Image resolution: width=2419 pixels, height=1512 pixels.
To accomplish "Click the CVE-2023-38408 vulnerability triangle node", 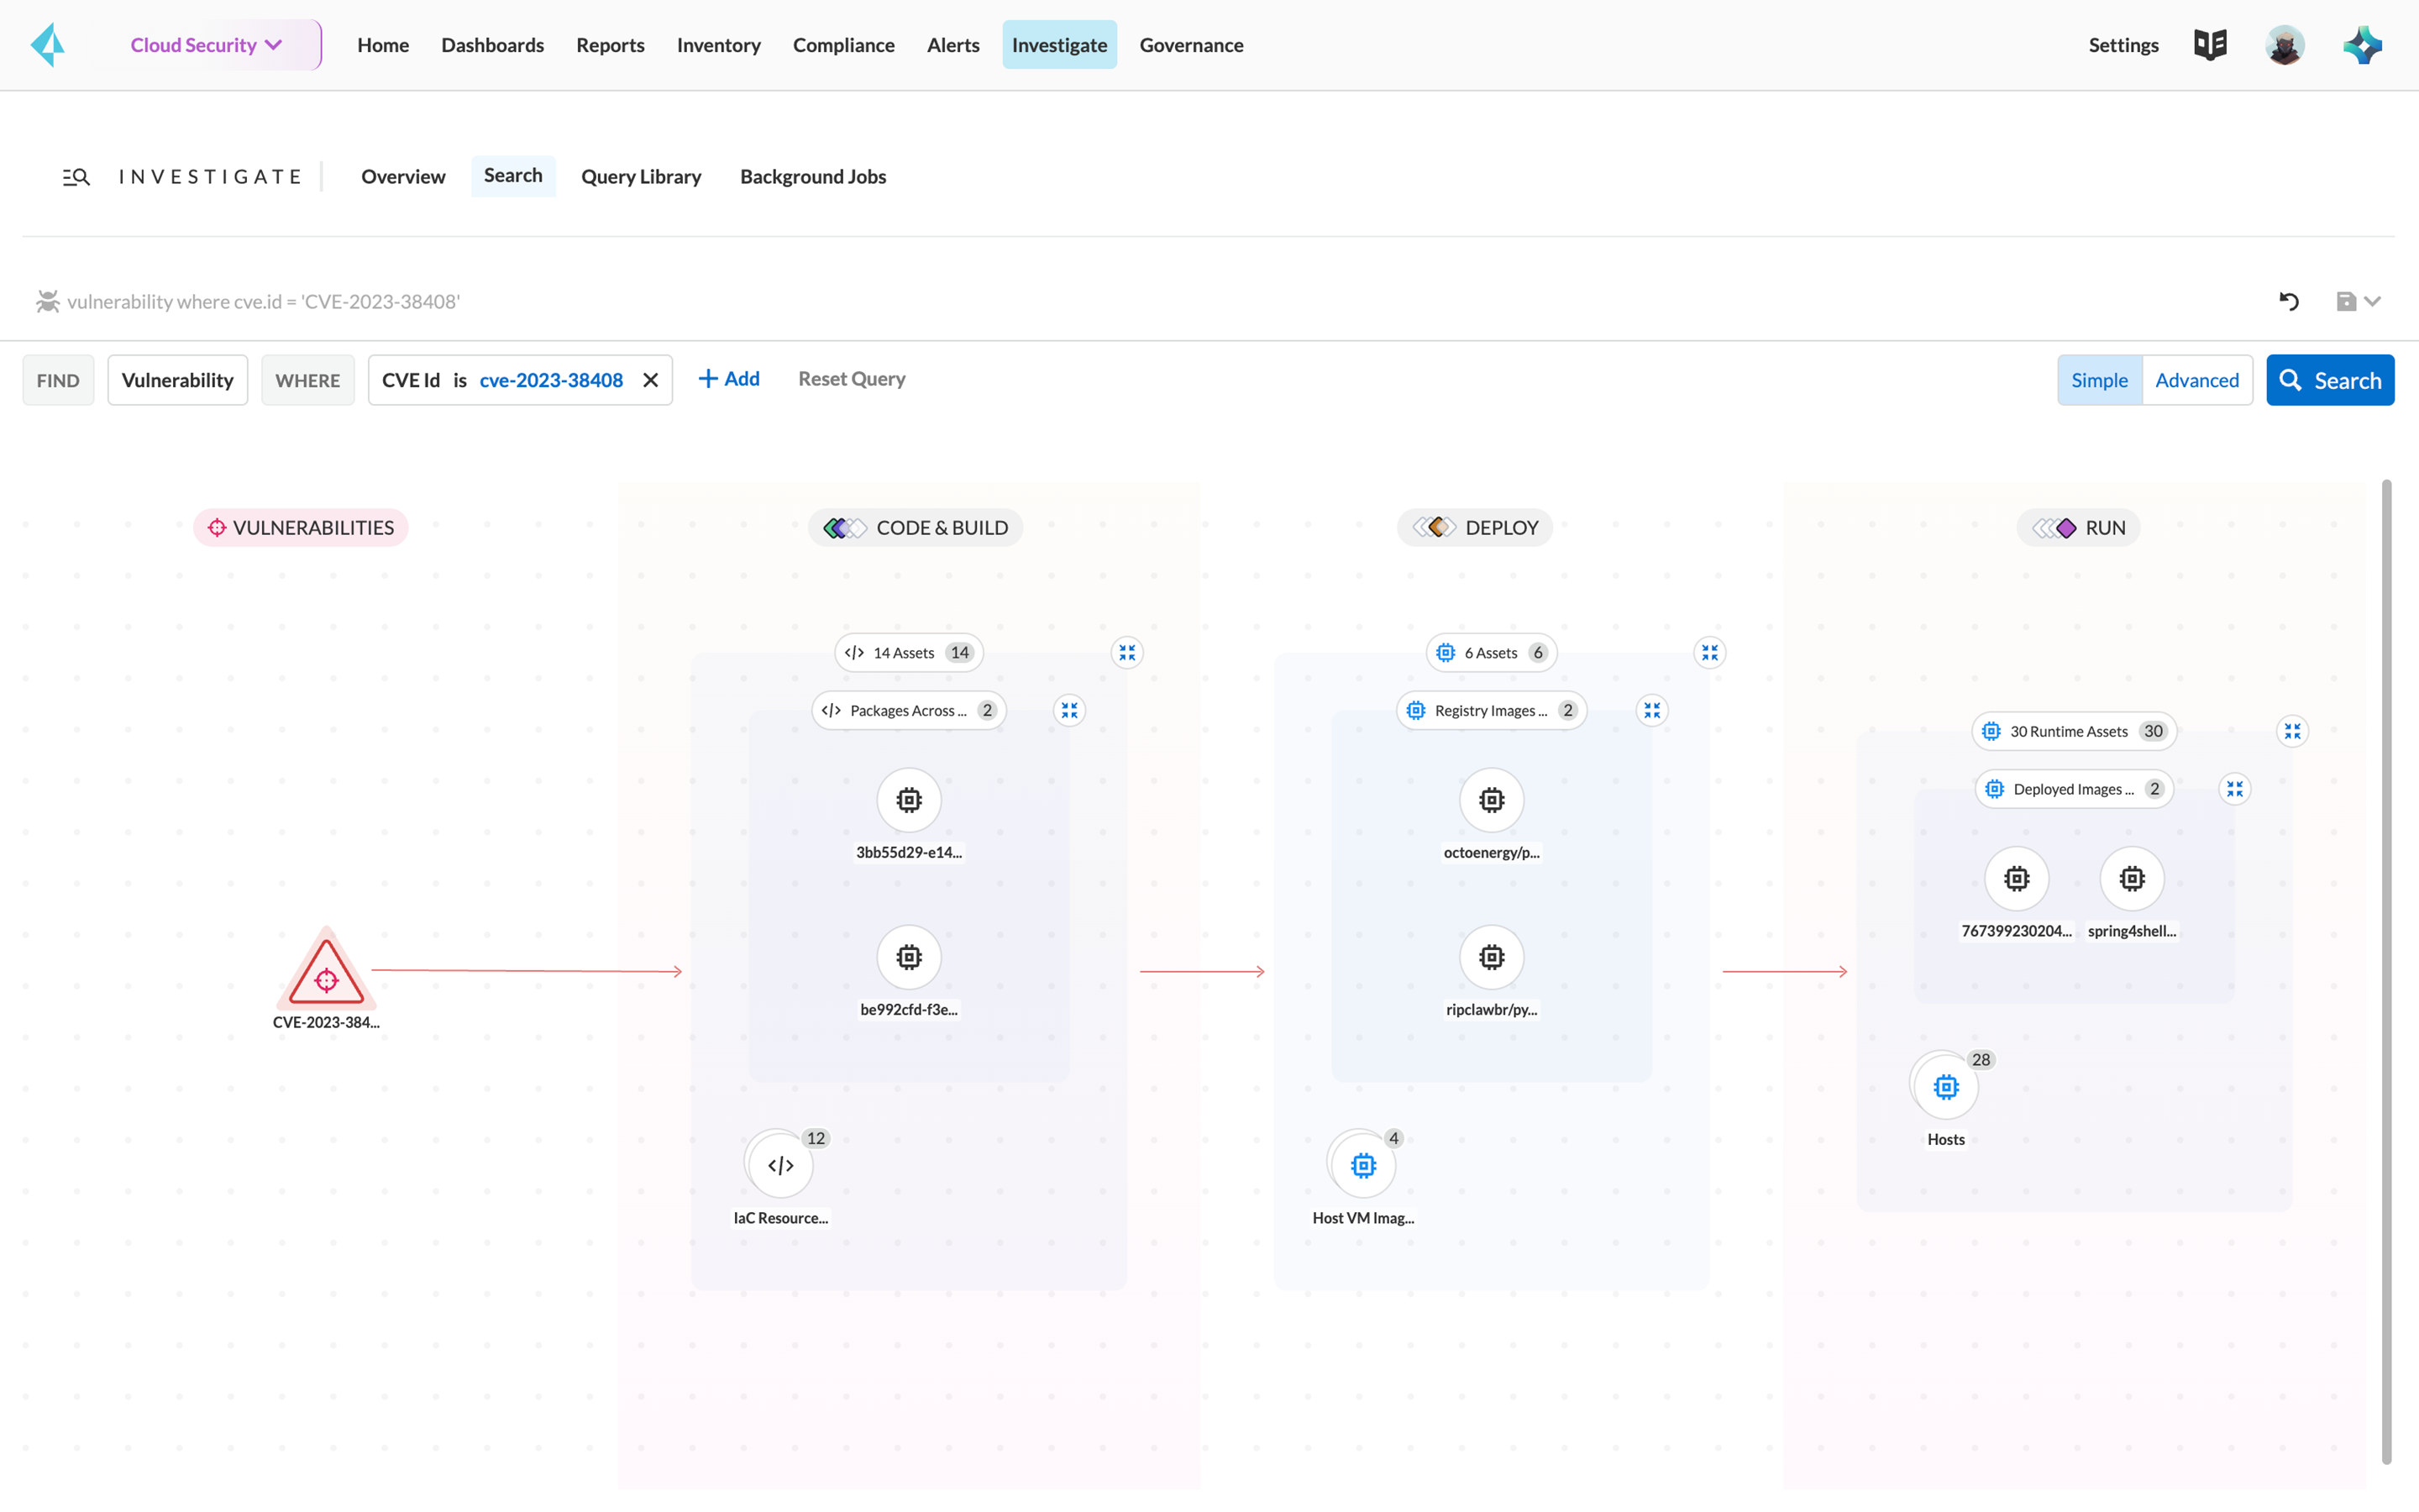I will pyautogui.click(x=326, y=971).
